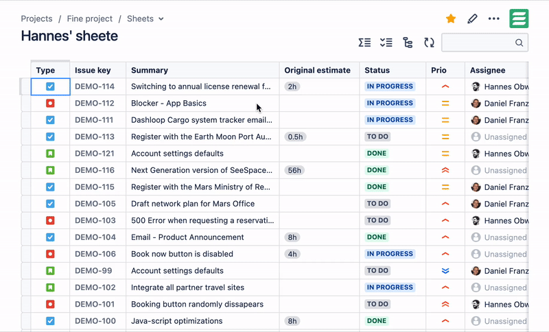Open IN PROGRESS status of DEMO-106
Screen dimensions: 549x332
[390, 254]
